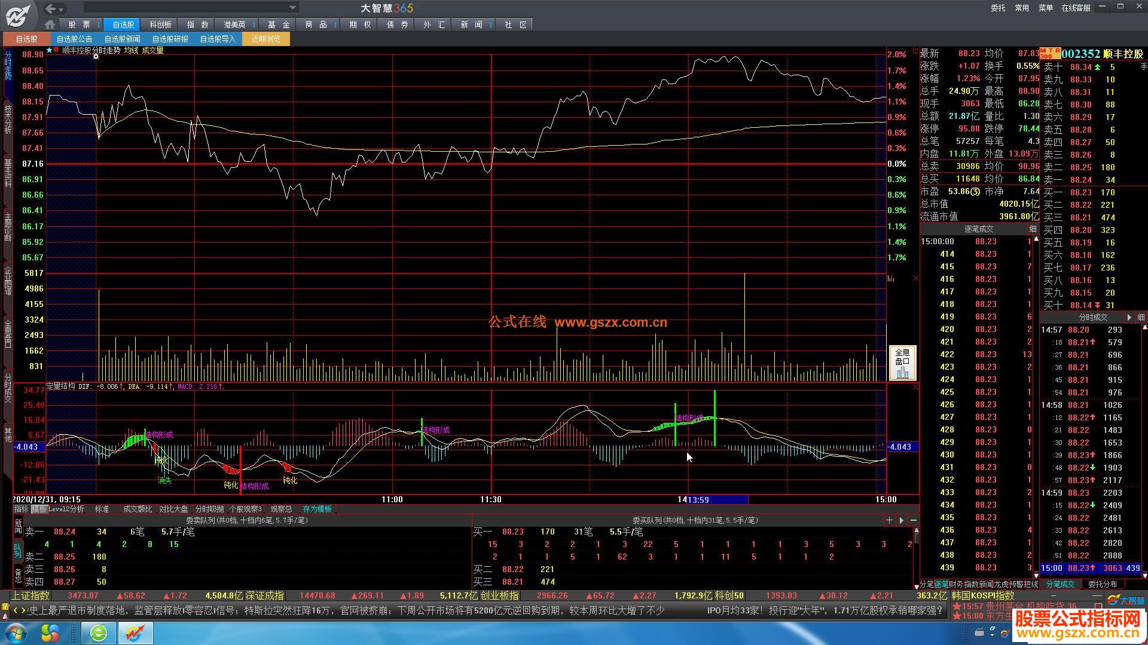
Task: Open the 近期浏览 tab
Action: pos(265,39)
